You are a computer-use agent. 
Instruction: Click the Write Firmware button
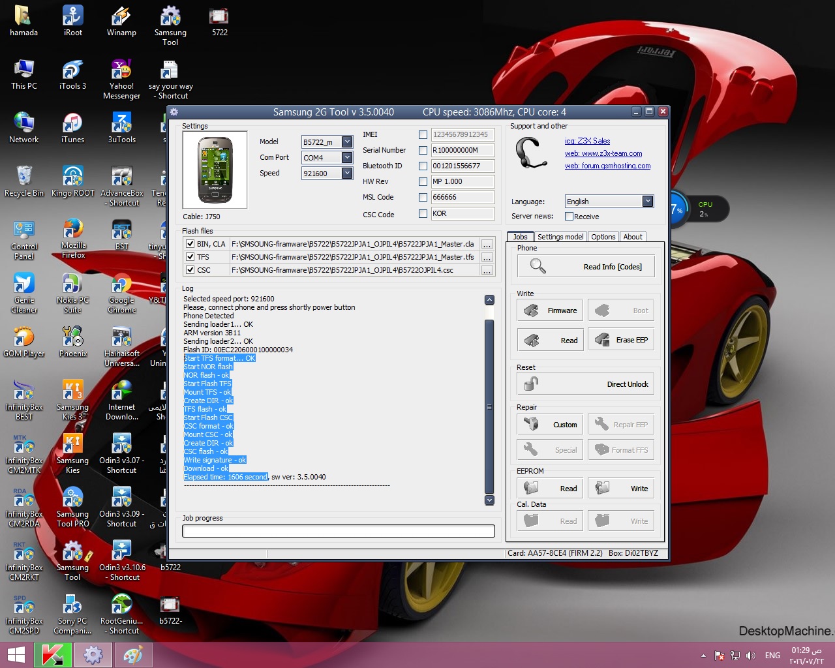[x=550, y=311]
